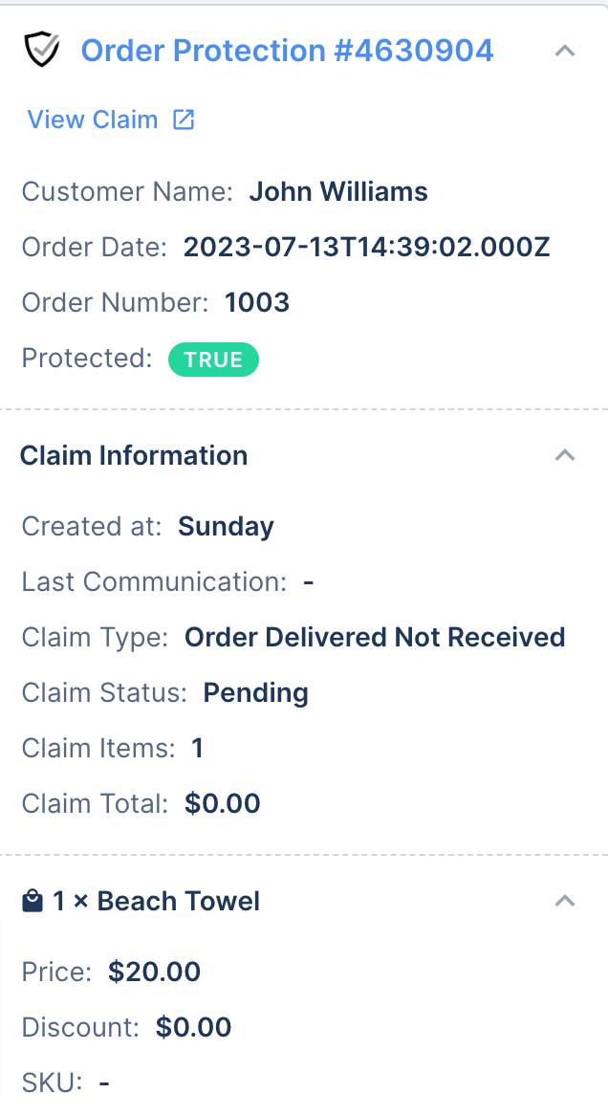Click the 1 × Beach Towel heading

pos(157,901)
